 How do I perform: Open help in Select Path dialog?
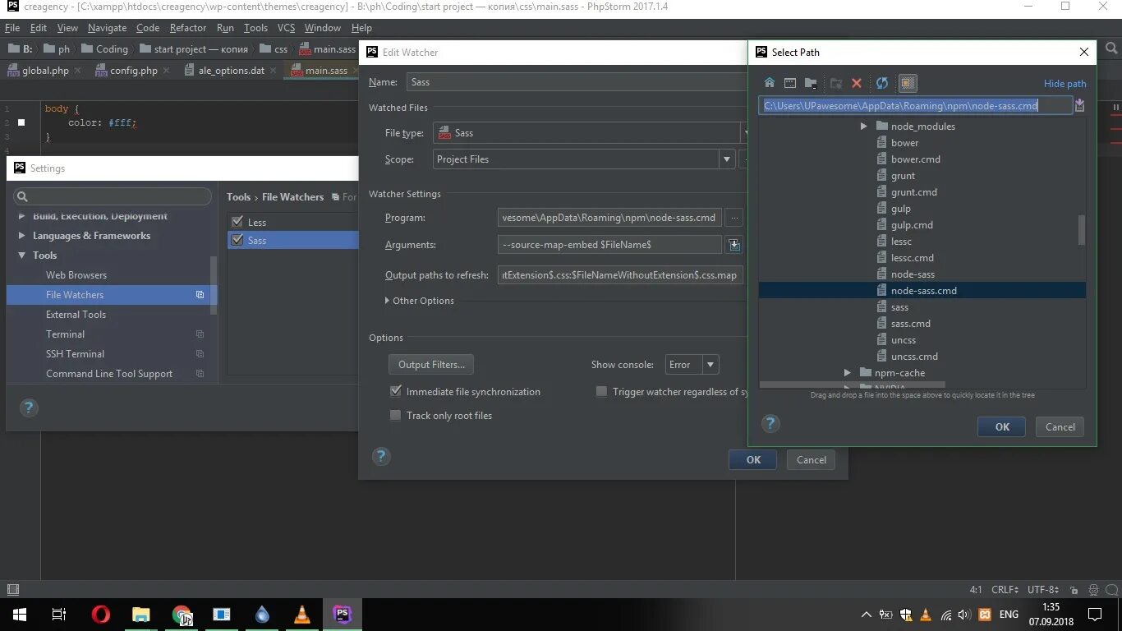(x=770, y=424)
